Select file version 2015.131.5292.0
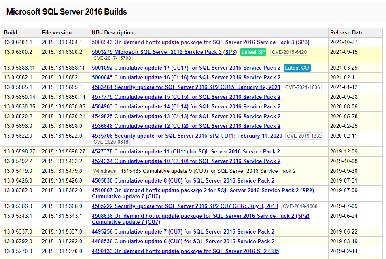The image size is (386, 259). 62,242
